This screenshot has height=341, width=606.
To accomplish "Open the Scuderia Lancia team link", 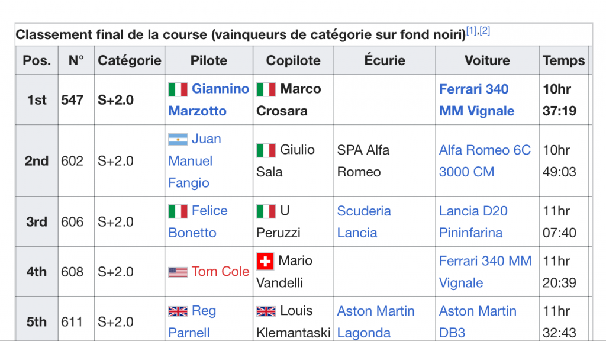I will (x=364, y=222).
